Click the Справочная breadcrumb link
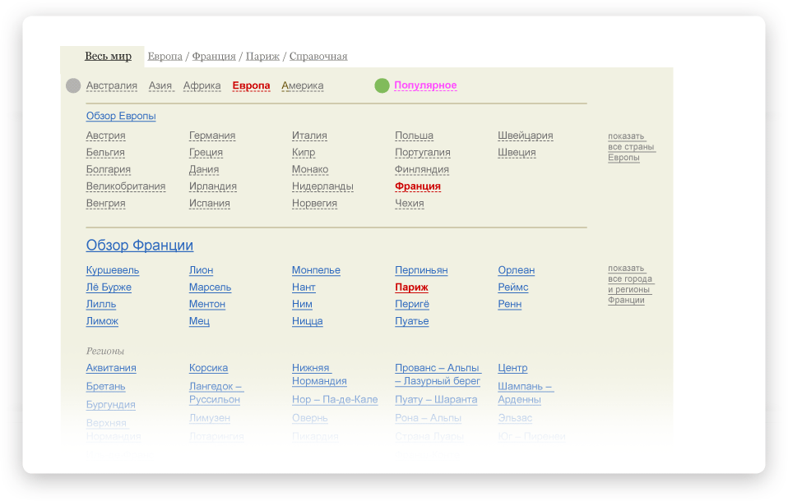Viewport: 788px width, 501px height. (x=318, y=57)
